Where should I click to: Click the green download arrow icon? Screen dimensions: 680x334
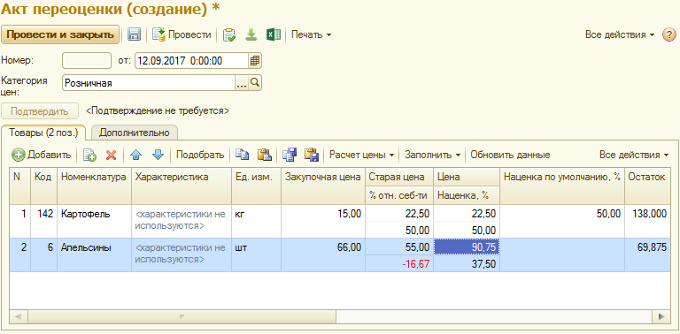coord(251,34)
